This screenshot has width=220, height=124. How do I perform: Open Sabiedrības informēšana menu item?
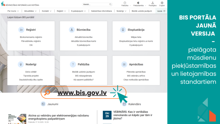102,11
